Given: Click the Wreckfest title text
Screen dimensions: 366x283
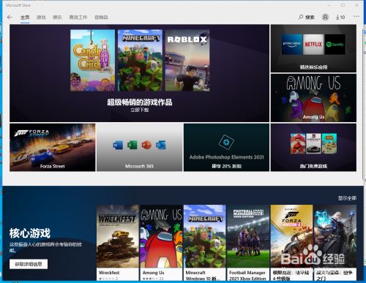Looking at the screenshot, I should pyautogui.click(x=109, y=273).
